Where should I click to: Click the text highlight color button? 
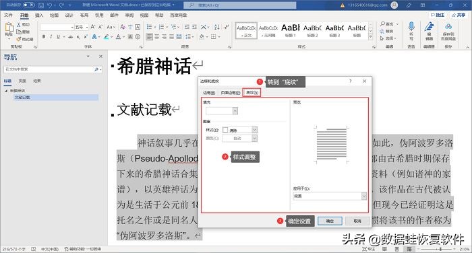pos(106,36)
